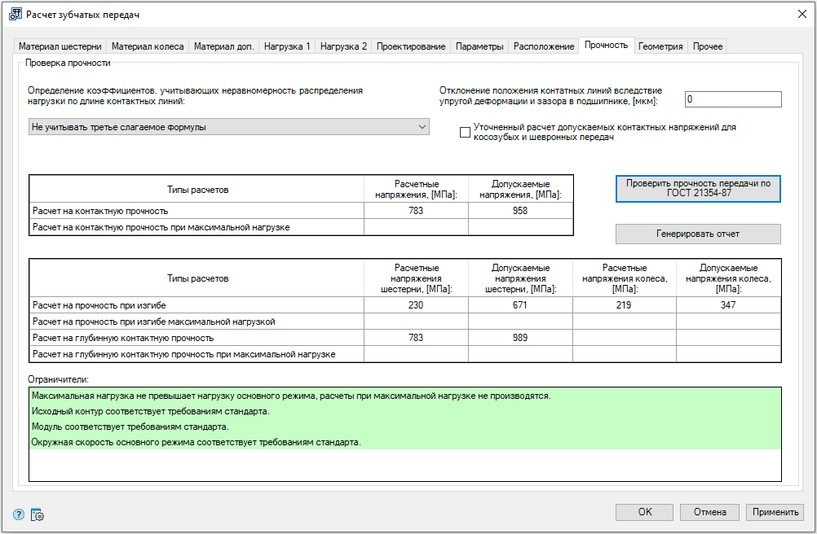Viewport: 817px width, 534px height.
Task: Click the Генерировать отчет button
Action: pos(698,234)
